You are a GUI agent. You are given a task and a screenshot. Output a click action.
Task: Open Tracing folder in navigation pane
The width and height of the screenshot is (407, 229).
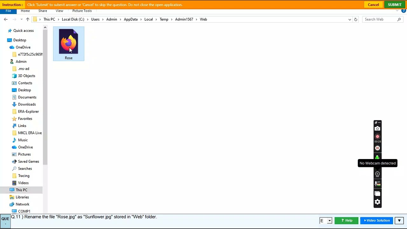(x=24, y=176)
